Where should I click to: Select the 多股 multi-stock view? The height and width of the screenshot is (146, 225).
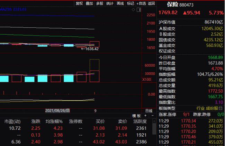pyautogui.click(x=100, y=3)
